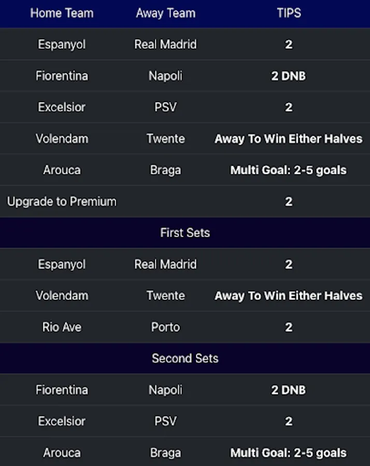Click the Home Team column header
The height and width of the screenshot is (466, 370).
[x=62, y=13]
